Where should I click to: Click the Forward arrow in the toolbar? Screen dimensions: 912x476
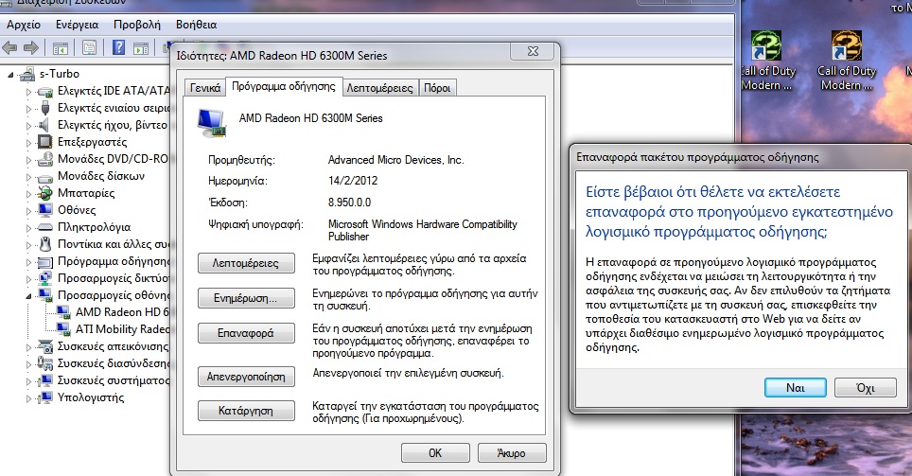coord(31,47)
